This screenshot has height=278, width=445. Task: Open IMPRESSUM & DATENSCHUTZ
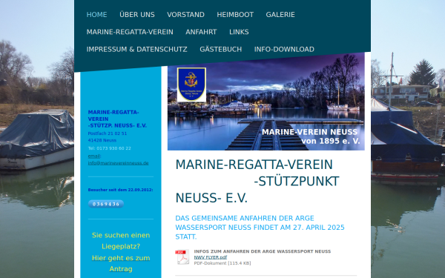(x=136, y=50)
